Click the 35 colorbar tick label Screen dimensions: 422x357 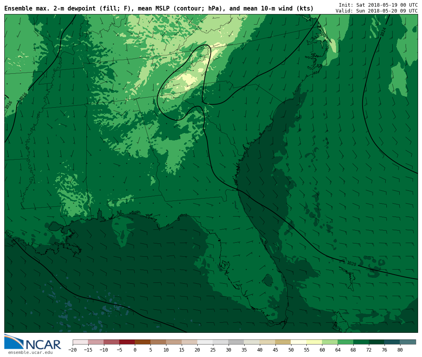tap(244, 350)
